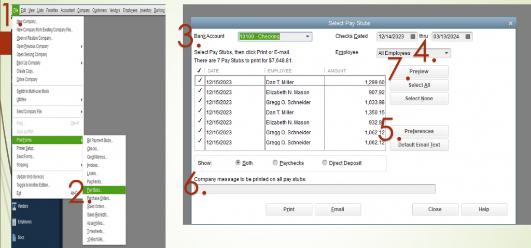Screen dimensions: 531x248
Task: Open the Accountant menu
Action: [x=68, y=10]
